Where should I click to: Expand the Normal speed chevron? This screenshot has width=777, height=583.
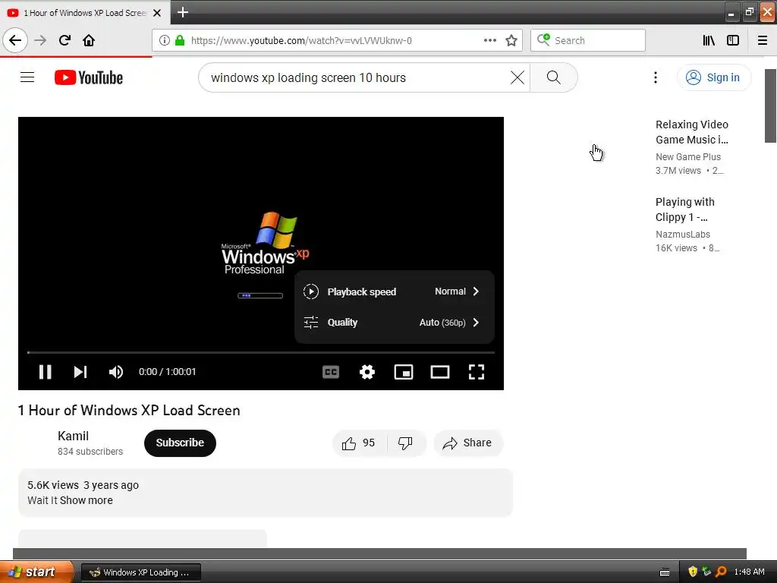[476, 291]
